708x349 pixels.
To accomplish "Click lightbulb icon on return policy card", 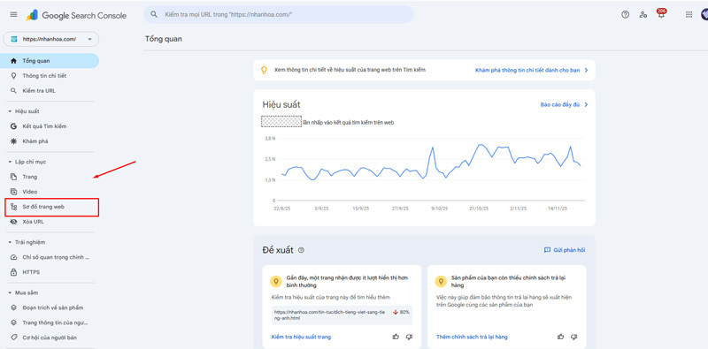I will point(440,282).
